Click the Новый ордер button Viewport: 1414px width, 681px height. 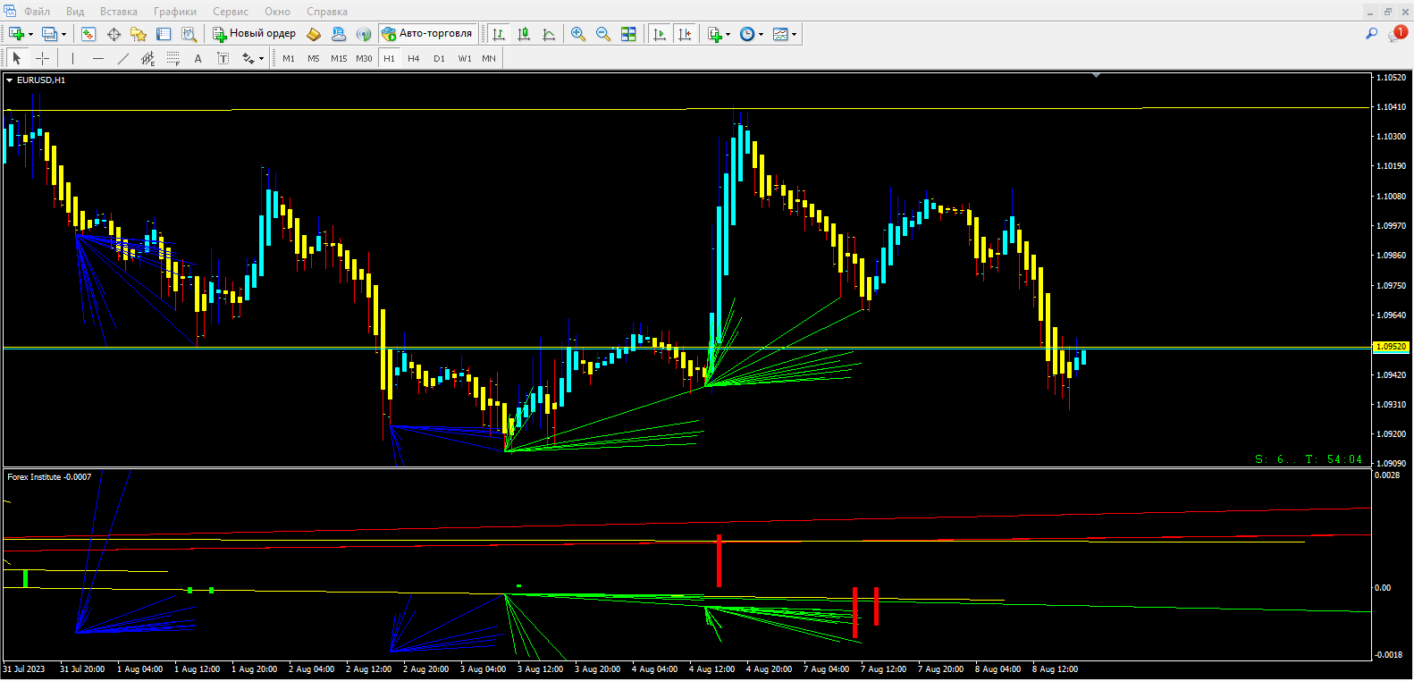(x=254, y=34)
